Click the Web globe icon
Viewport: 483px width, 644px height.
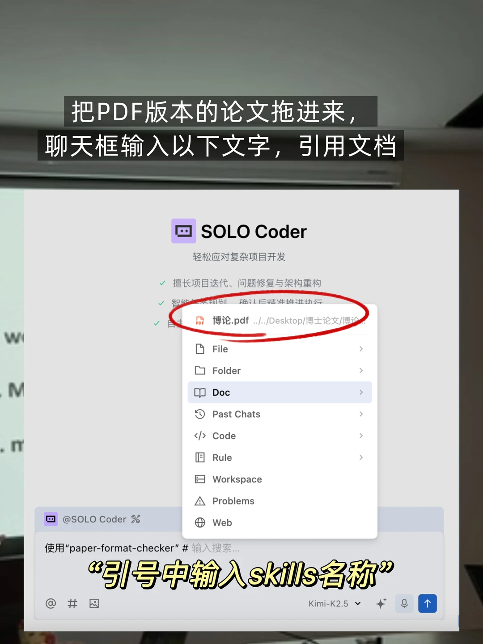200,522
